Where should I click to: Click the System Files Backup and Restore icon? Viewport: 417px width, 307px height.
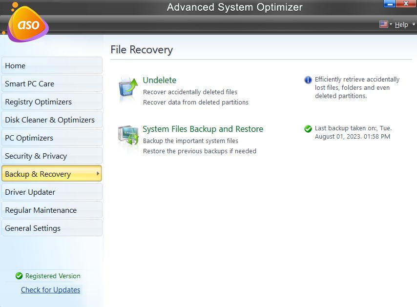[128, 138]
